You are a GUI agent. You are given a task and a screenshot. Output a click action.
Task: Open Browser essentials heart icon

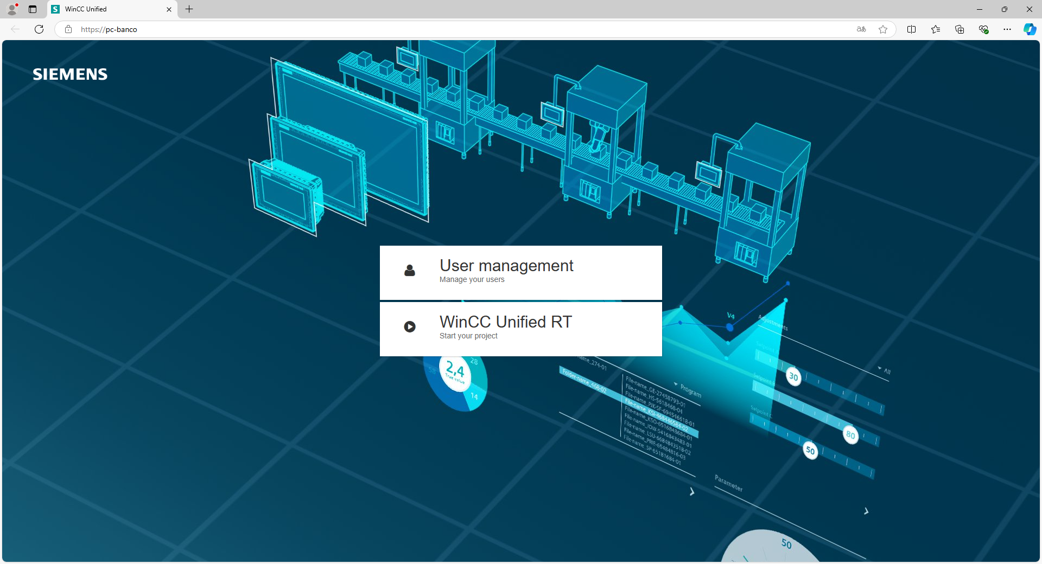pos(983,29)
